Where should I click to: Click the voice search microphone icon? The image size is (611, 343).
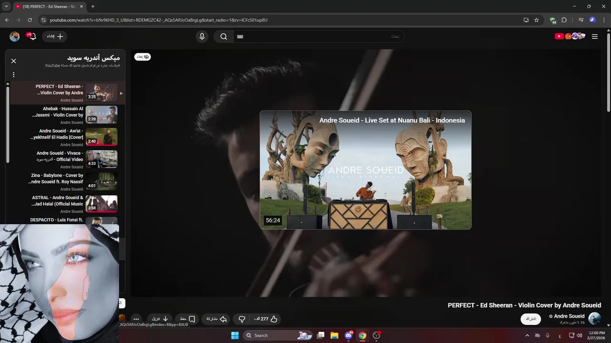pos(202,37)
